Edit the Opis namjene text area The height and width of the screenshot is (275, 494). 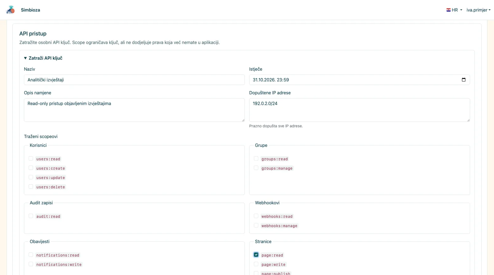tap(134, 110)
